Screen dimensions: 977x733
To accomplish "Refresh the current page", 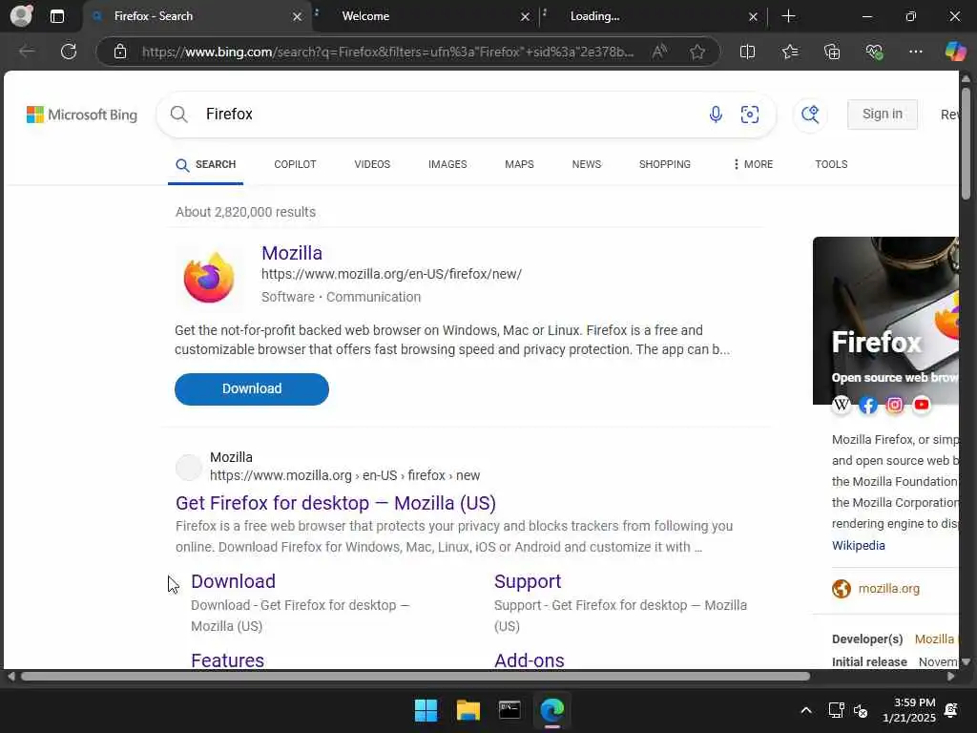I will click(x=69, y=52).
